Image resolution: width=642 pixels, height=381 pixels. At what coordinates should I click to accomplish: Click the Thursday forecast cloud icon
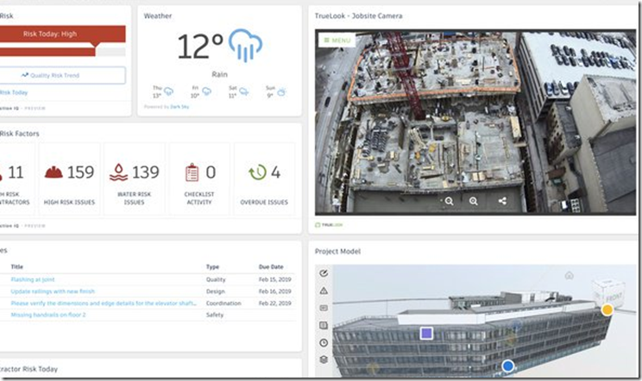(x=168, y=91)
